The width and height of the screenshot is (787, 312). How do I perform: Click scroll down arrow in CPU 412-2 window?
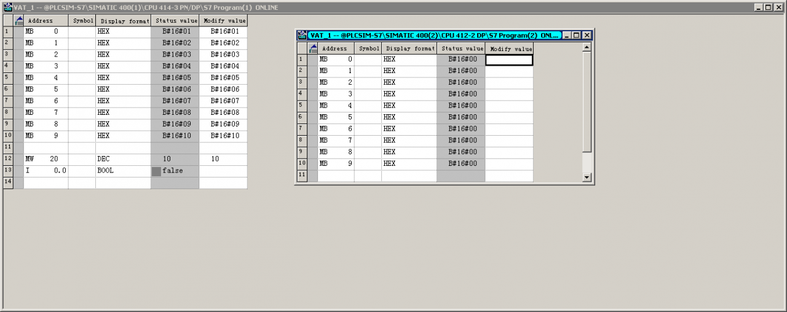pos(587,177)
